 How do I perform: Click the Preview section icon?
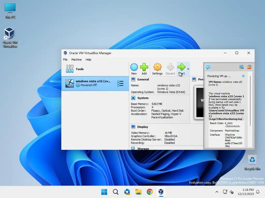pos(194,79)
